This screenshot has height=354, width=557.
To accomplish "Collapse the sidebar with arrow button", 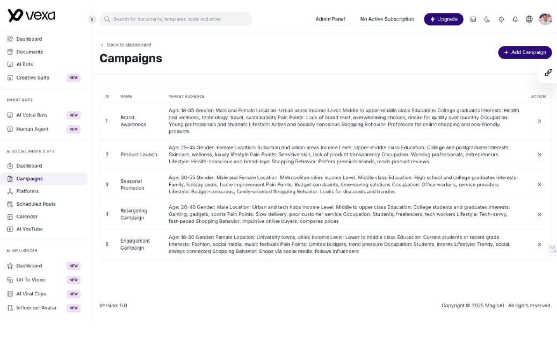I will [x=92, y=19].
